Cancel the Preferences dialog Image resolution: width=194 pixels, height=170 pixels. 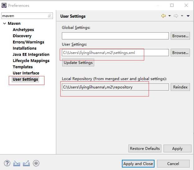(173, 164)
